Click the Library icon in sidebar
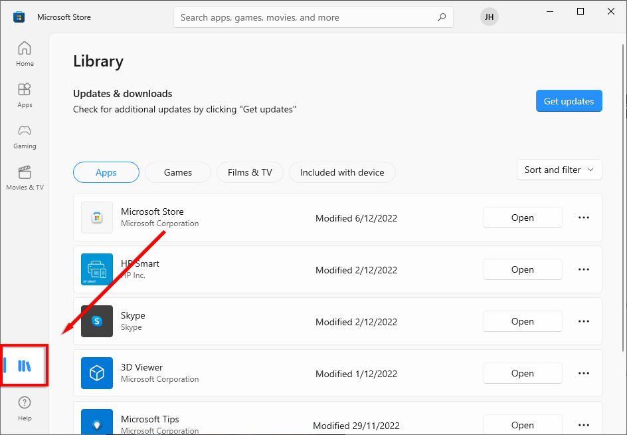The image size is (627, 435). point(25,365)
